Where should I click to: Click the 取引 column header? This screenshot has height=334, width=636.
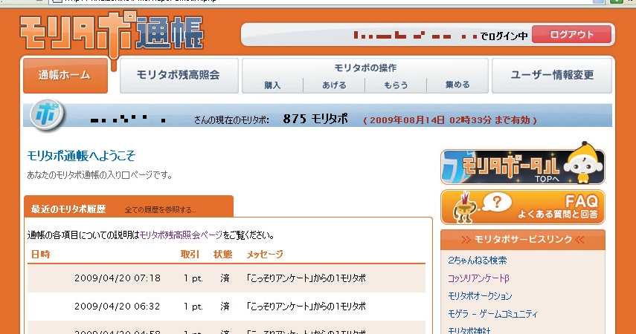coord(190,255)
